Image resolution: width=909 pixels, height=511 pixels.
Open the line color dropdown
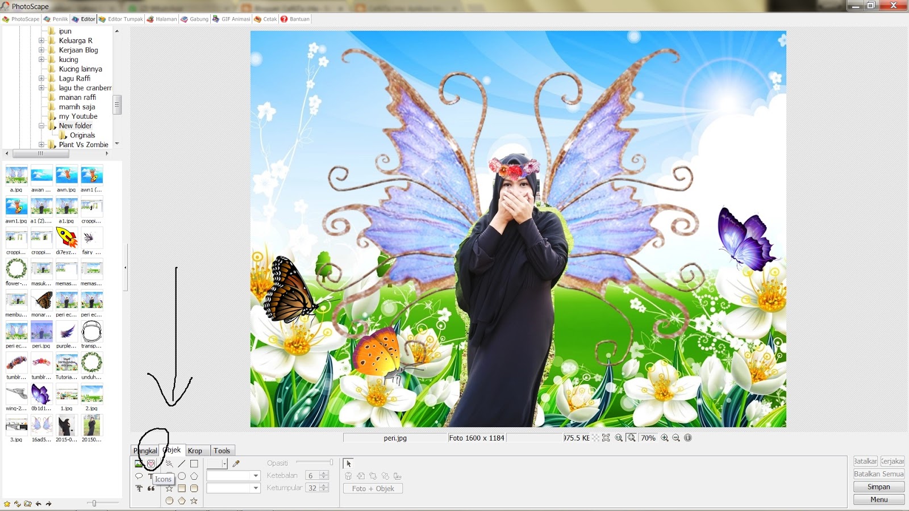(233, 475)
